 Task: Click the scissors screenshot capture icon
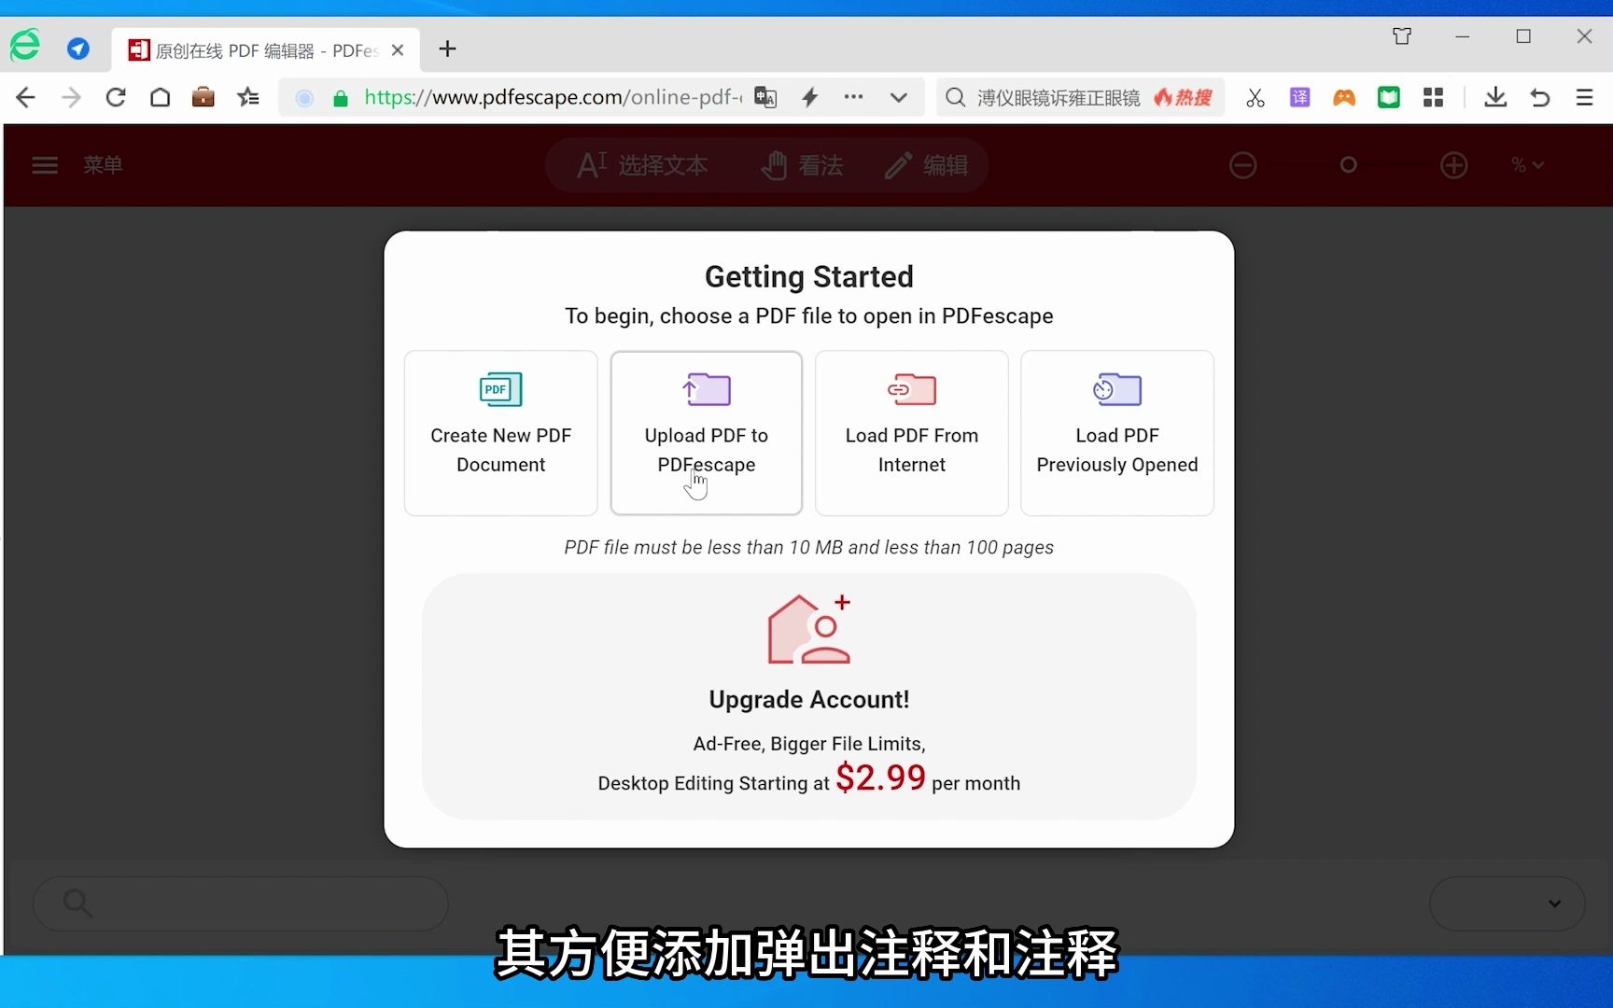coord(1255,97)
